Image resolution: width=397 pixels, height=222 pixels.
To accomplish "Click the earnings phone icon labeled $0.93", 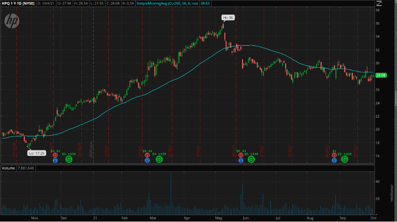I will point(241,155).
